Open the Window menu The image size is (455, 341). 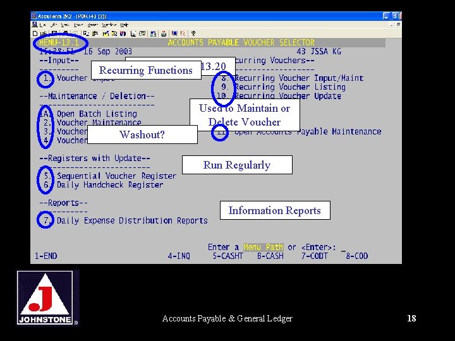coord(109,25)
